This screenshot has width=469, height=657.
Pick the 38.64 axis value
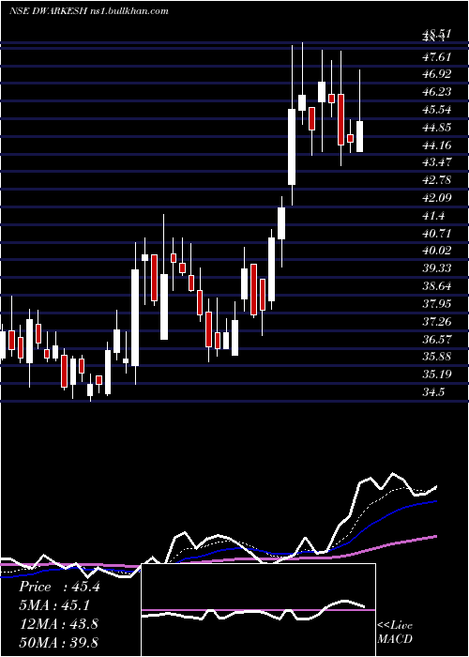point(437,286)
